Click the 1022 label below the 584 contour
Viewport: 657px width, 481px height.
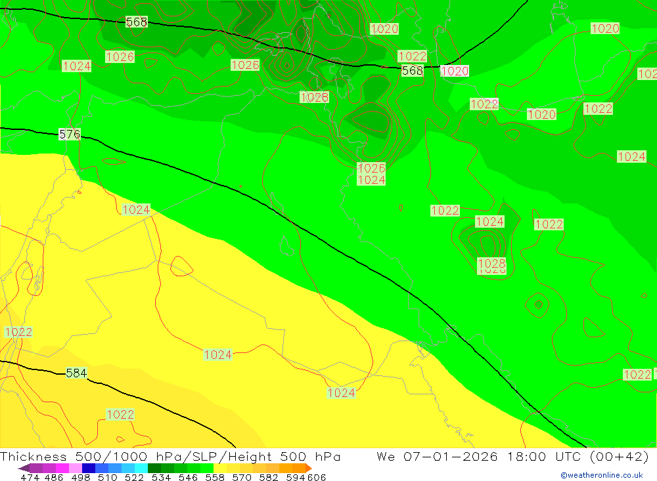pos(120,414)
